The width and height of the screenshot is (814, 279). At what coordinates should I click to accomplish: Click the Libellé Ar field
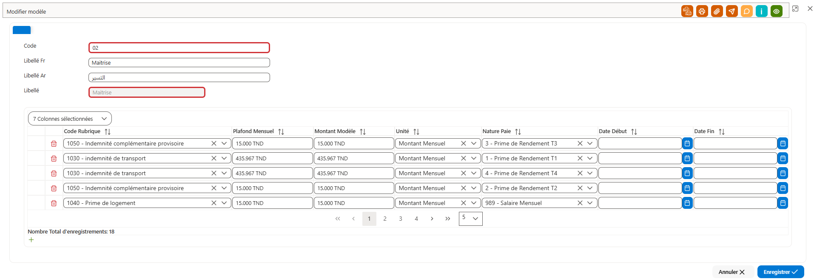[x=179, y=77]
